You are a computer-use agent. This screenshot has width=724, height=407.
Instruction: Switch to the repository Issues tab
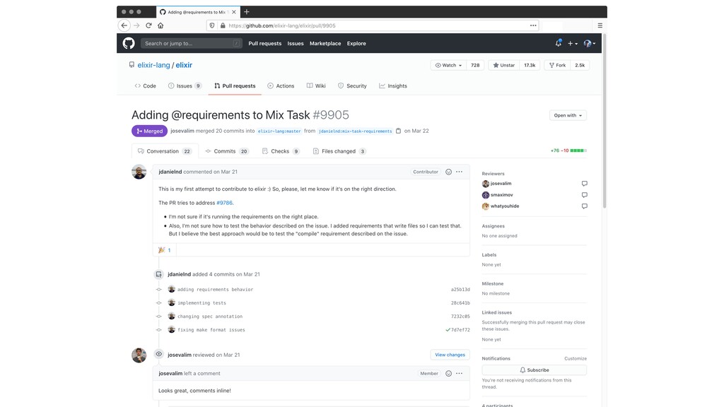pos(185,85)
